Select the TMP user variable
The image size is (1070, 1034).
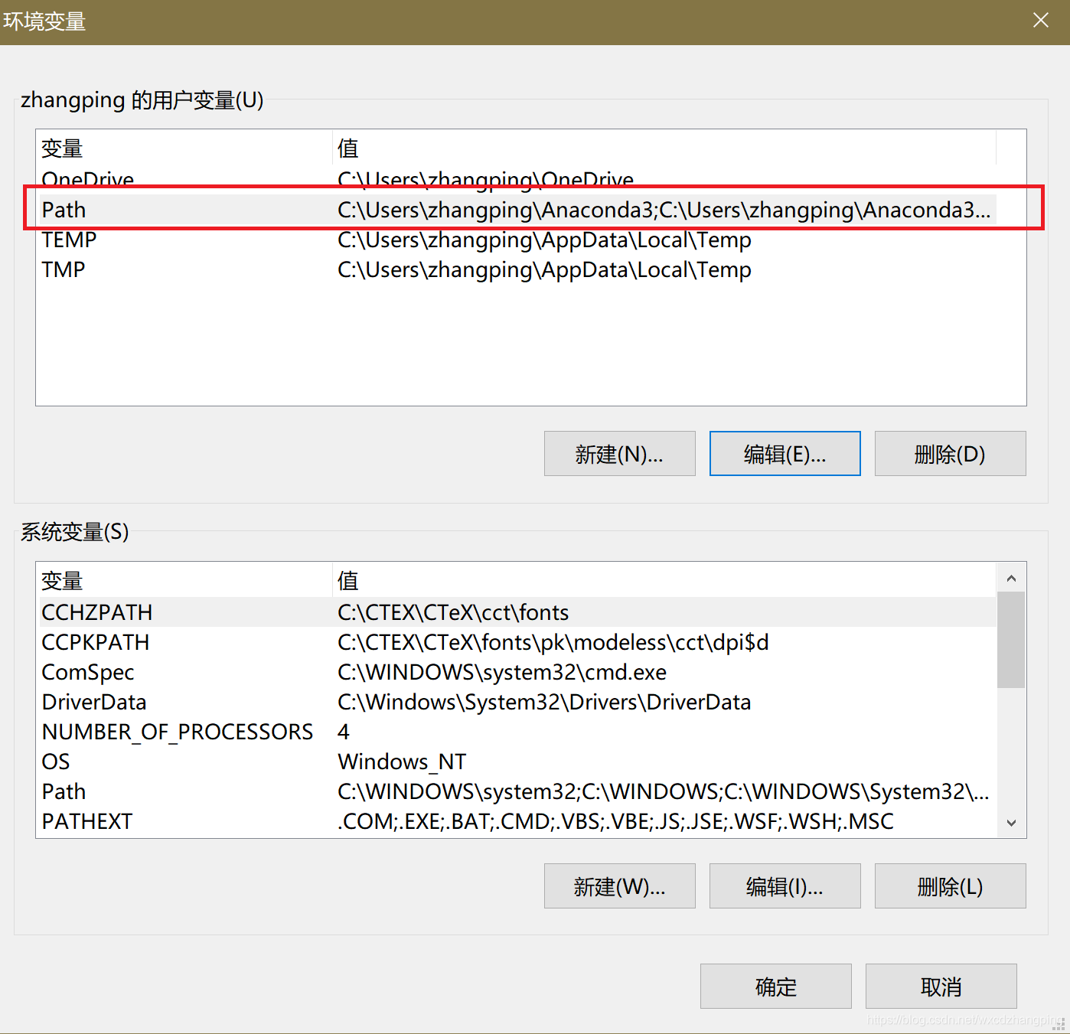[x=517, y=269]
